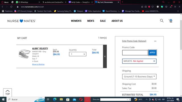
Task: Click the Nurse Mates heart logo
Action: tap(22, 21)
